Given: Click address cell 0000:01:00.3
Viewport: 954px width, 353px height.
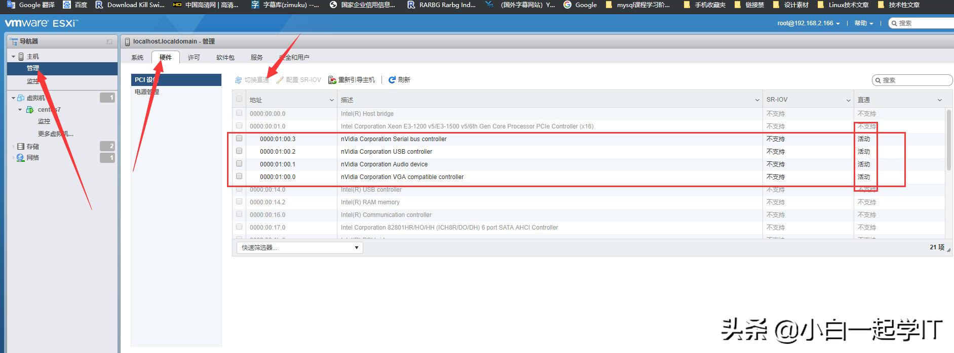Looking at the screenshot, I should point(278,139).
